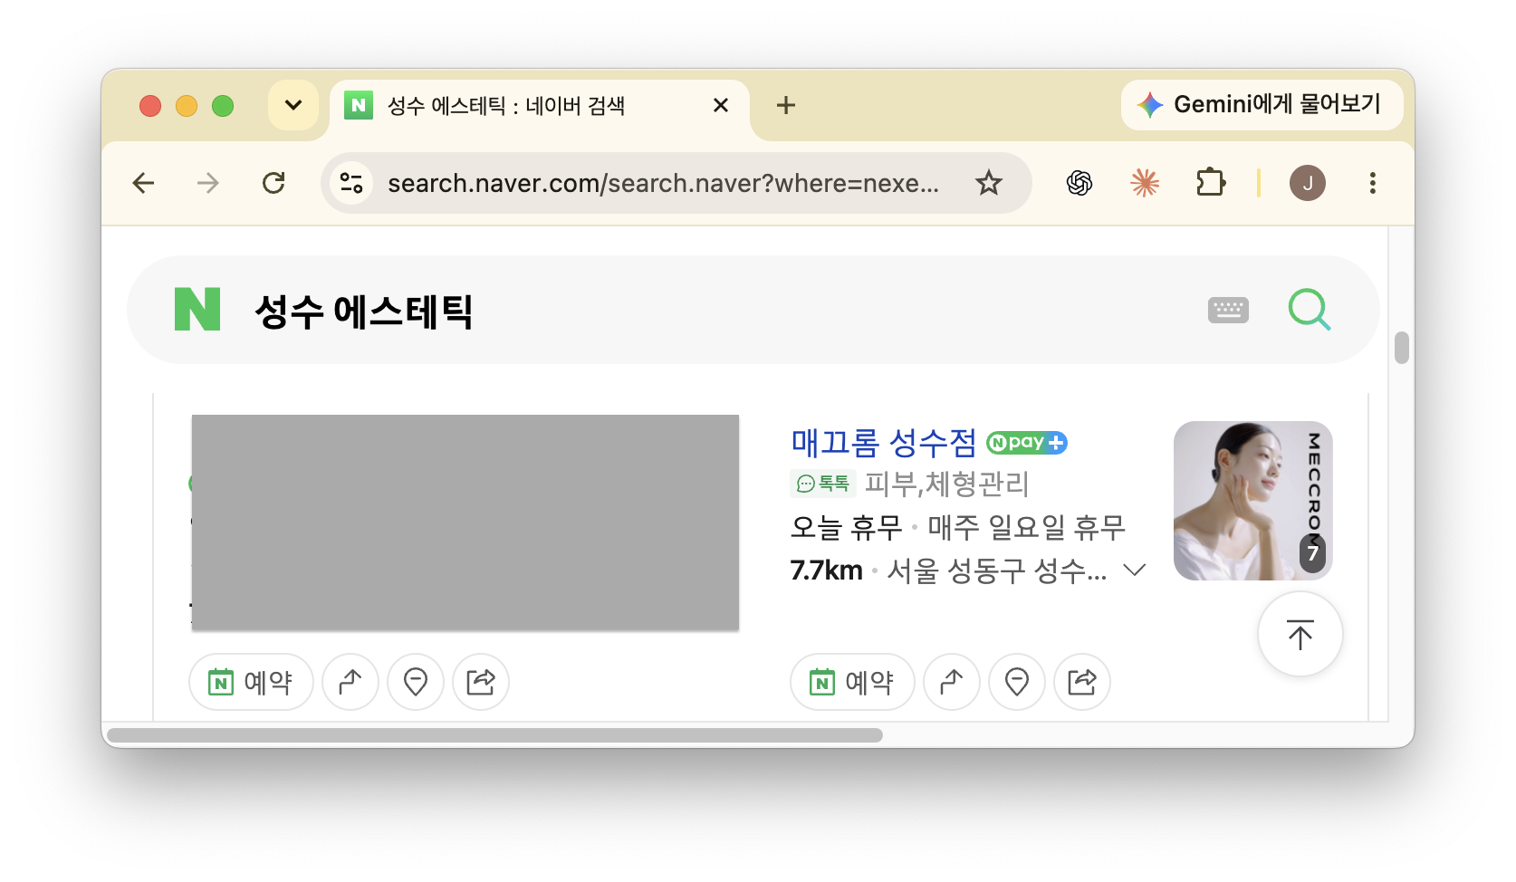This screenshot has height=882, width=1516.
Task: Share the 매끄롬 성수점 listing
Action: 1082,682
